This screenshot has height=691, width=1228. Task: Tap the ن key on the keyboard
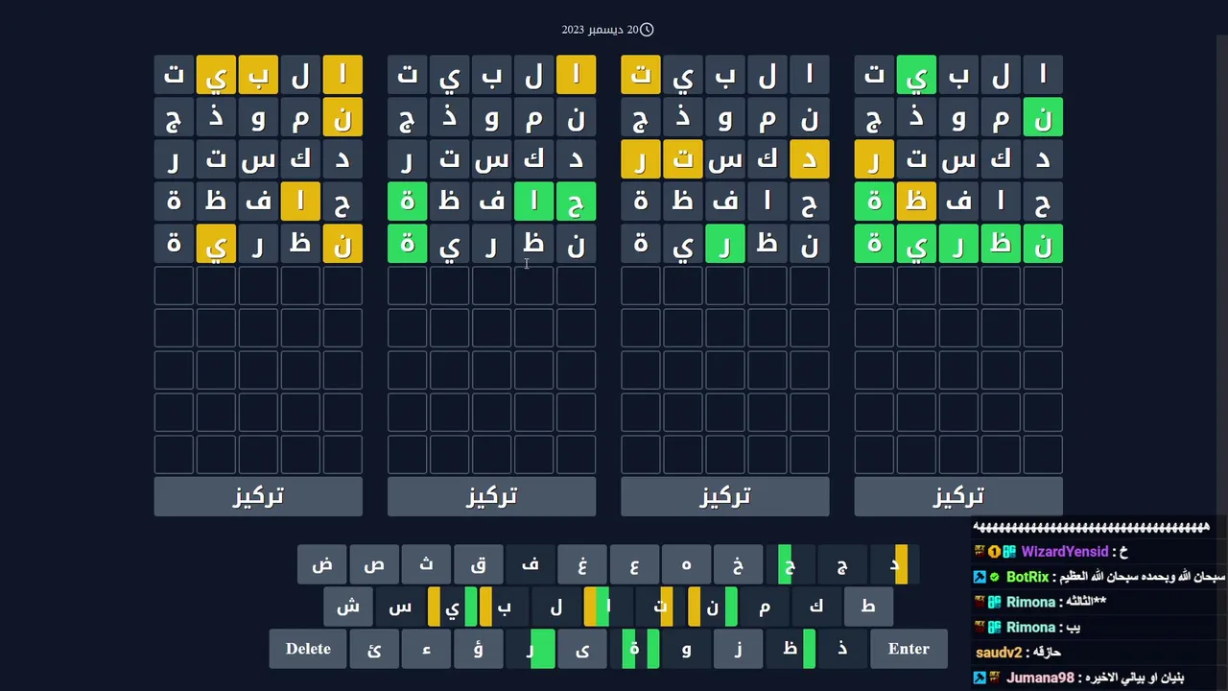click(x=712, y=607)
